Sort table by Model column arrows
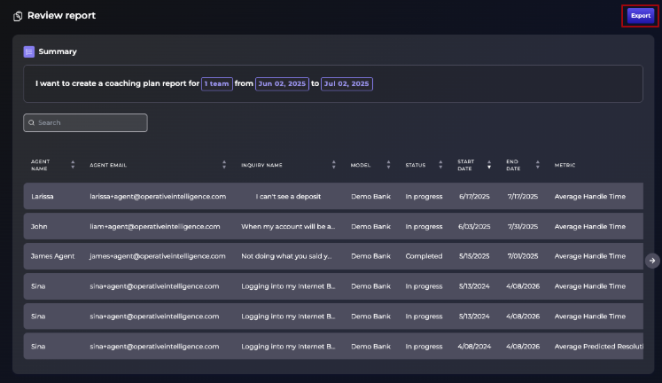662x383 pixels. [388, 165]
